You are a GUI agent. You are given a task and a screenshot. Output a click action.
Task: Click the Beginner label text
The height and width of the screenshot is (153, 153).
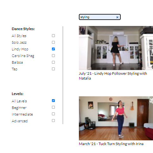pyautogui.click(x=19, y=108)
